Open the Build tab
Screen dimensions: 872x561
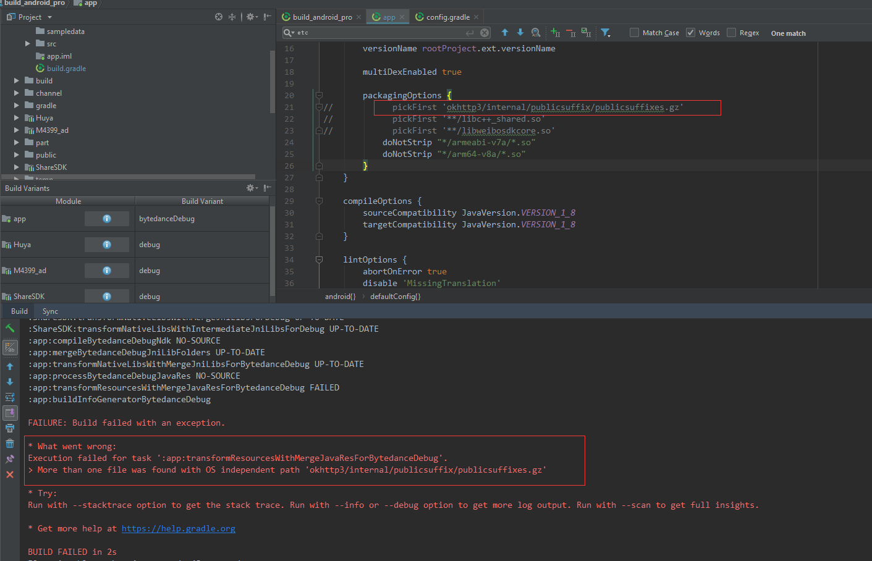(x=19, y=311)
